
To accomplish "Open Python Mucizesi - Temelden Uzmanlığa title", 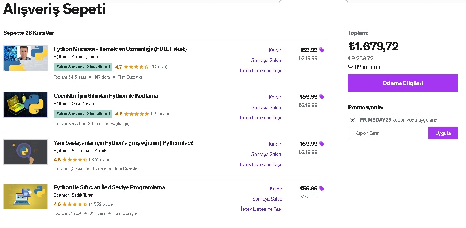I will click(x=120, y=49).
